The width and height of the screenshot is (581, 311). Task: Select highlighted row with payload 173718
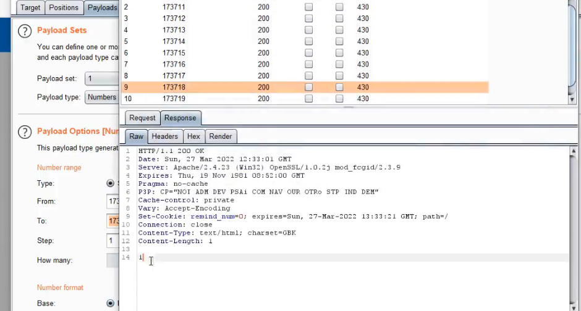point(305,87)
